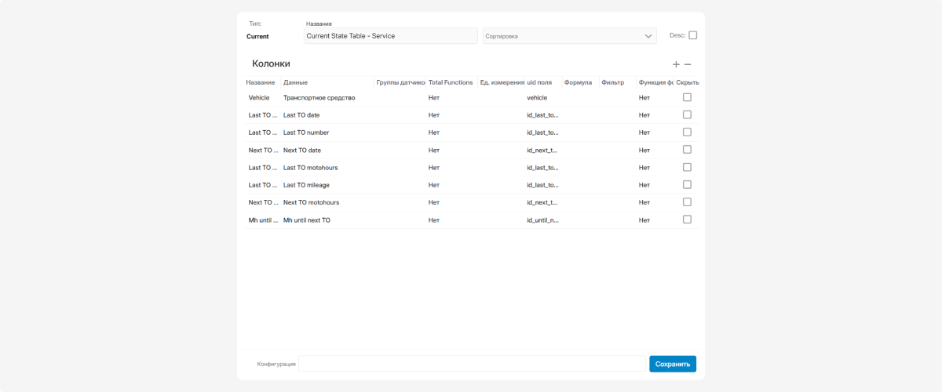Viewport: 942px width, 392px height.
Task: Check Скрыть box for Last TO mileage row
Action: [x=687, y=184]
